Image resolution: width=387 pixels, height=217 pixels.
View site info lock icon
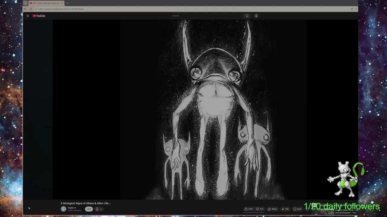[x=36, y=9]
